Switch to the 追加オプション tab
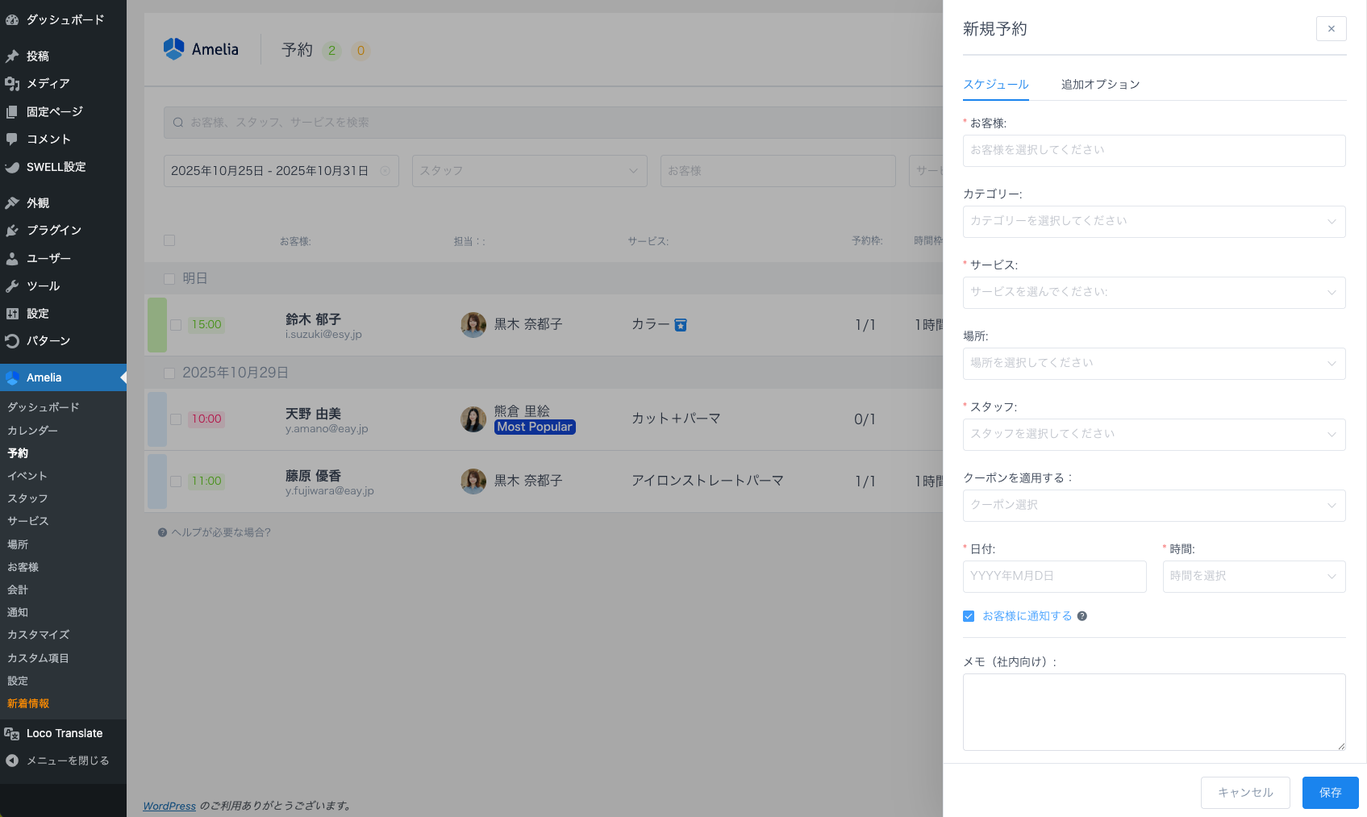The width and height of the screenshot is (1367, 817). [x=1100, y=85]
